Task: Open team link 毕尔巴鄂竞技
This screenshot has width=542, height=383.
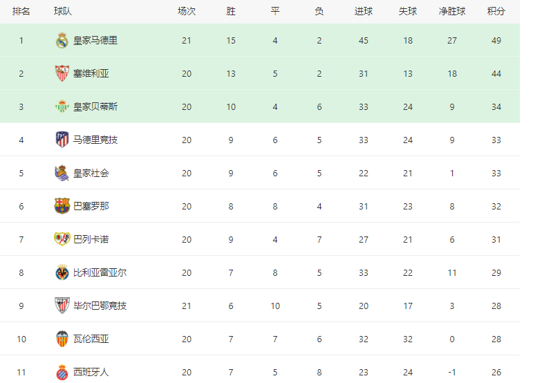Action: pos(100,306)
